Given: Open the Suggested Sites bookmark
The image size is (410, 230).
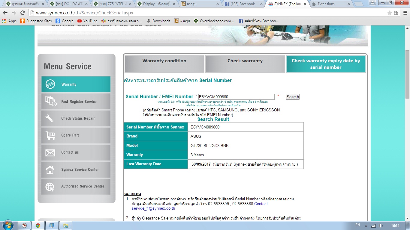Looking at the screenshot, I should pos(36,21).
